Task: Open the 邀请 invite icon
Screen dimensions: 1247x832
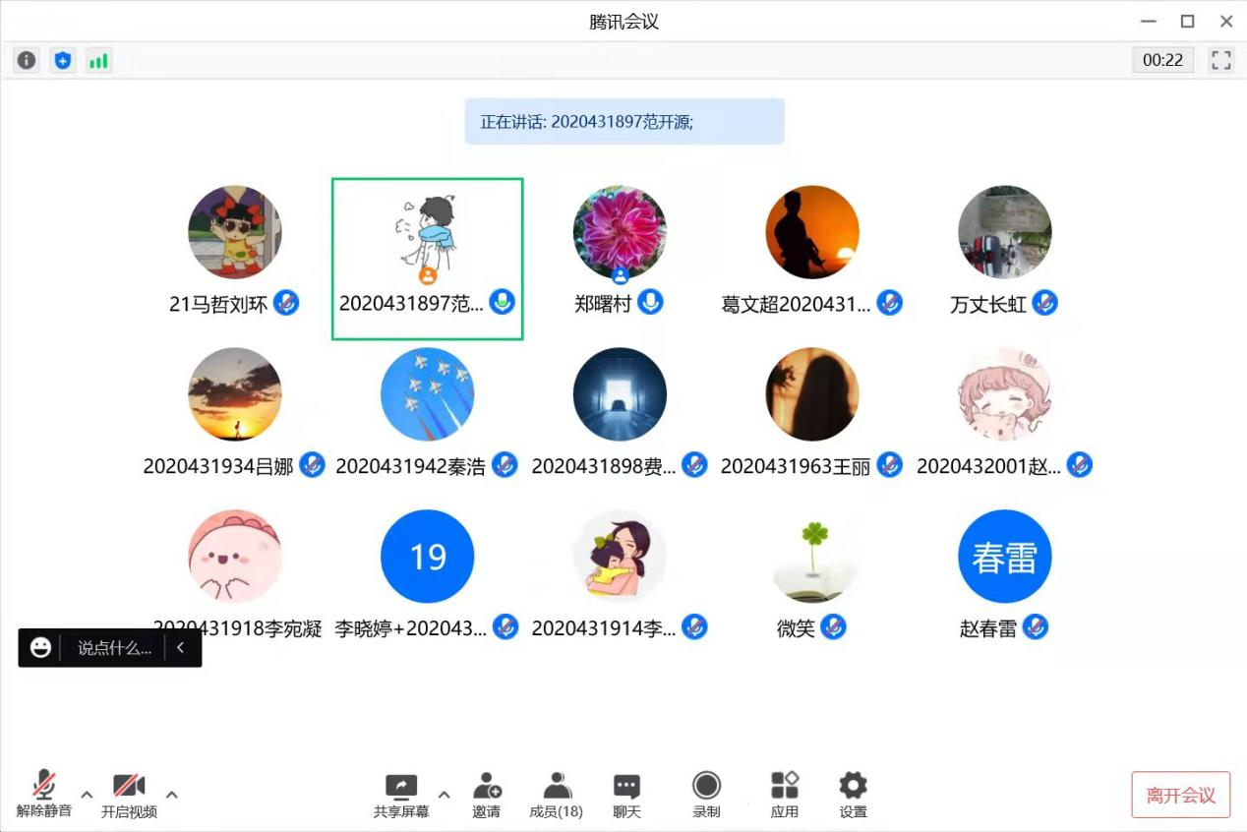Action: click(x=486, y=795)
